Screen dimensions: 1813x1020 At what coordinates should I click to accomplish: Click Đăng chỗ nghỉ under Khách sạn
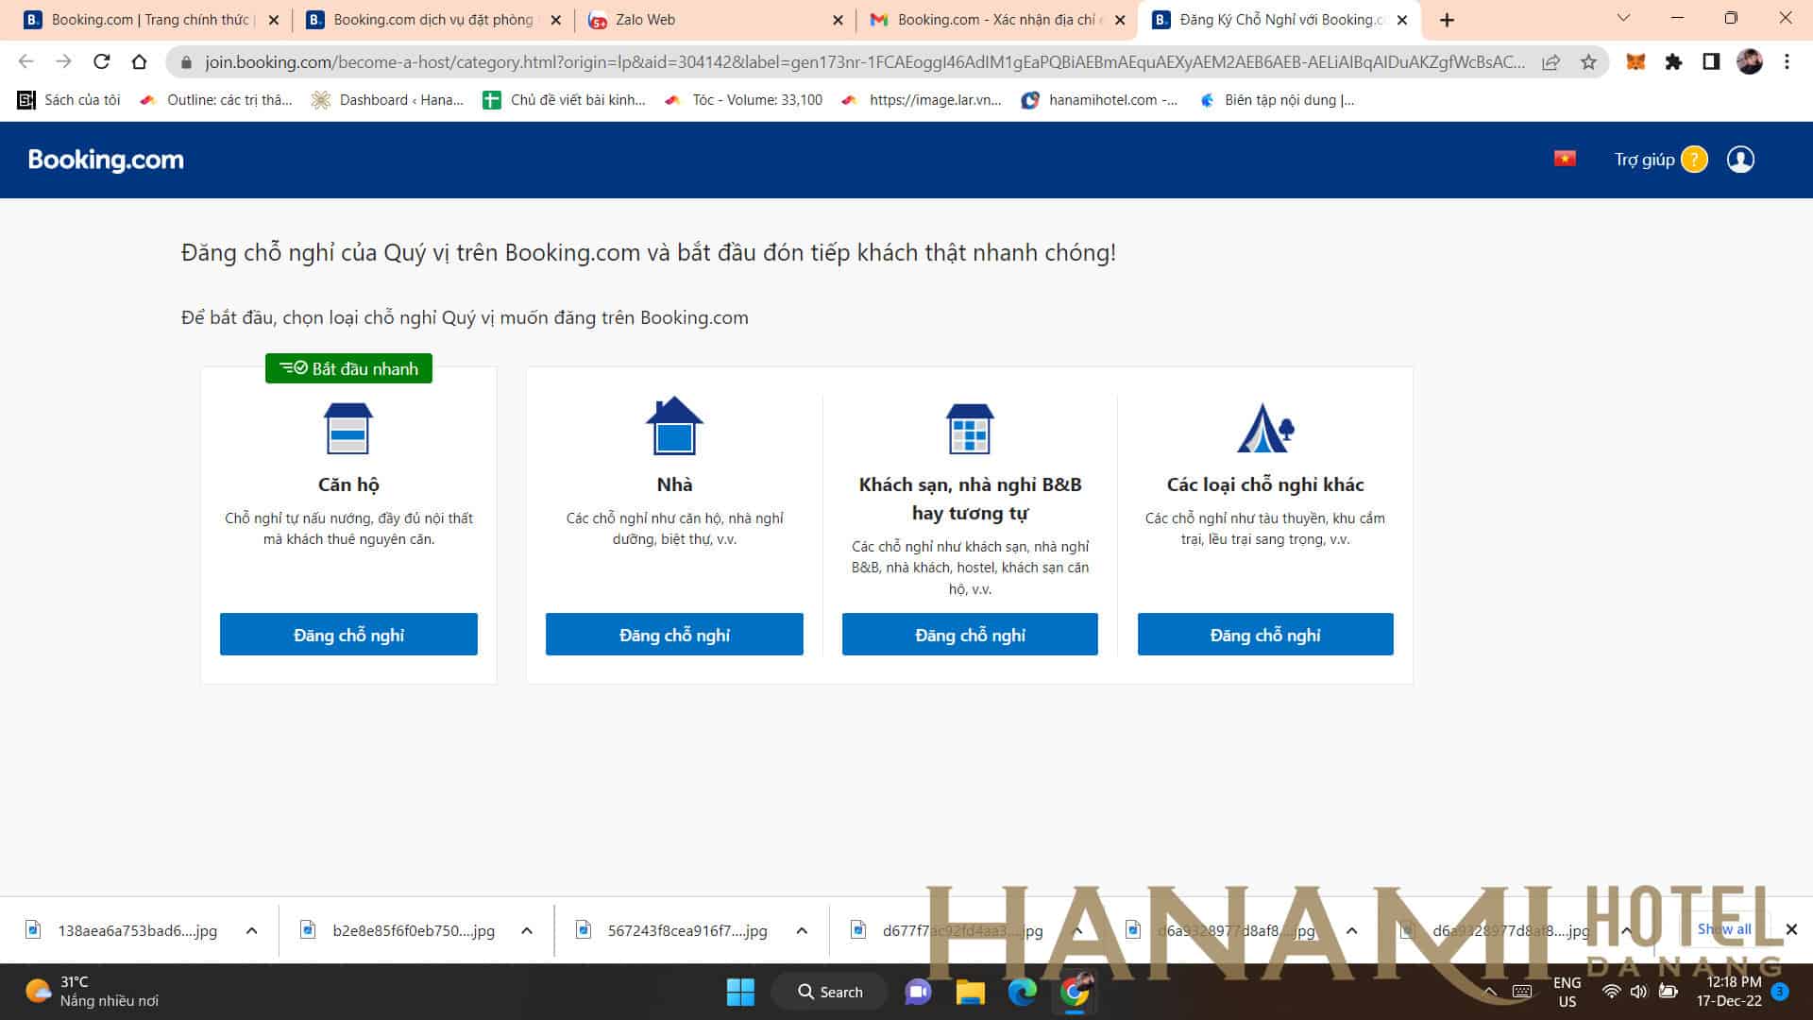970,635
